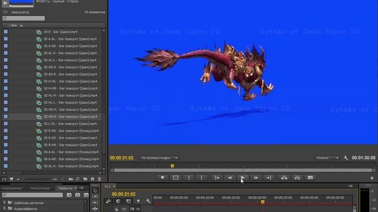
Task: Click the New Item icon
Action: click(92, 179)
